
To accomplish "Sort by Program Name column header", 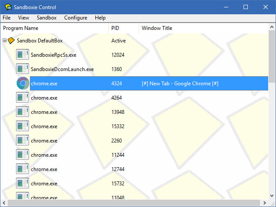I will [x=54, y=28].
